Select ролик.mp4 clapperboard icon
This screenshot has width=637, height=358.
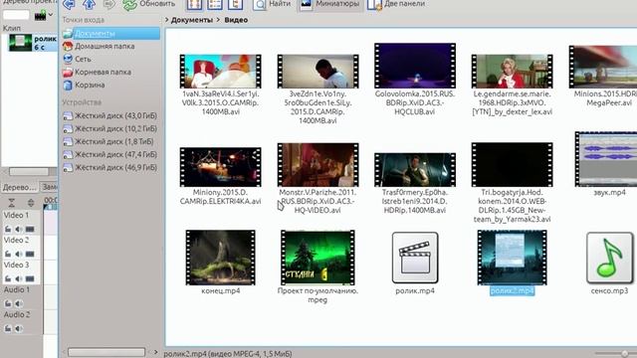click(x=415, y=258)
